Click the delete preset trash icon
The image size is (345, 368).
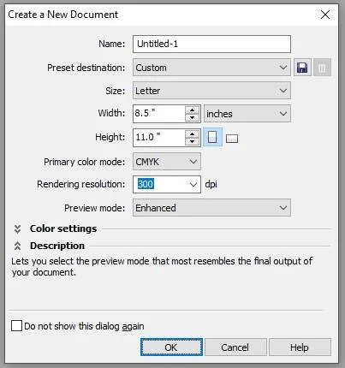(322, 68)
